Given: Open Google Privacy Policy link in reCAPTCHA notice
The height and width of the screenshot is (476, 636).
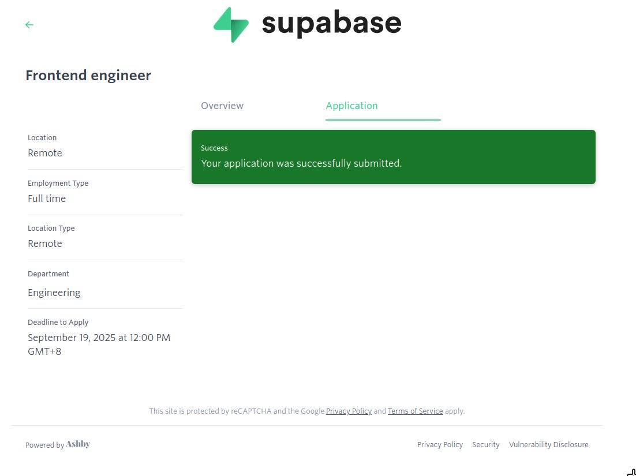Looking at the screenshot, I should click(x=349, y=411).
